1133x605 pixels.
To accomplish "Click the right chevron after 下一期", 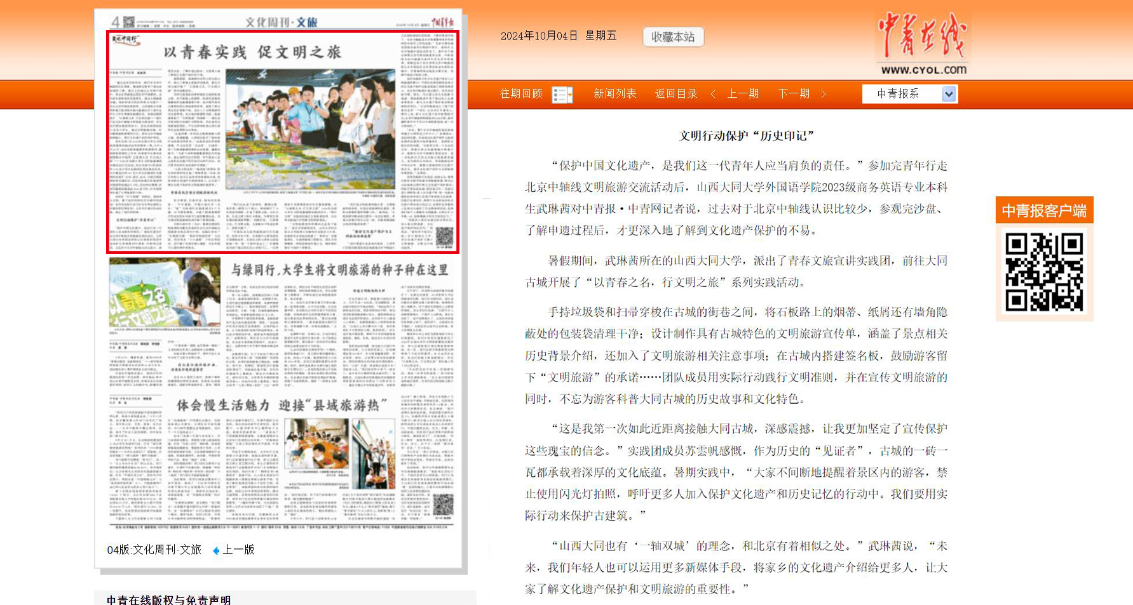I will pyautogui.click(x=824, y=94).
